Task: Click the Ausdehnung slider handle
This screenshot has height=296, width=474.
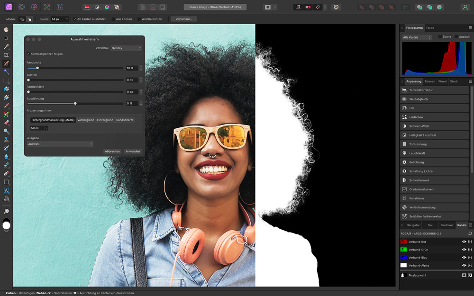Action: (75, 103)
